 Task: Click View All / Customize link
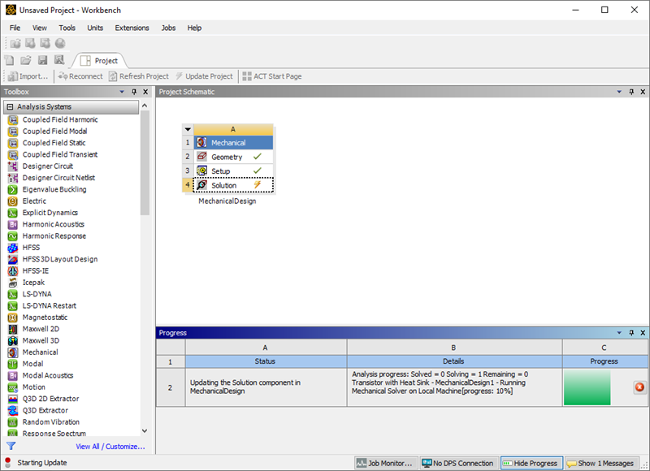pos(110,447)
